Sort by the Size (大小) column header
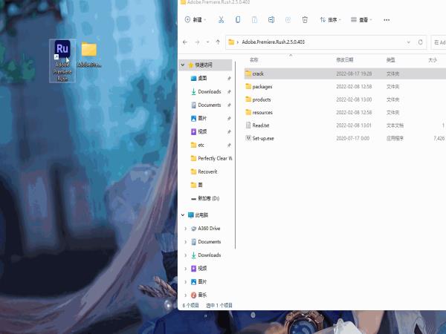The image size is (446, 334). tap(433, 60)
